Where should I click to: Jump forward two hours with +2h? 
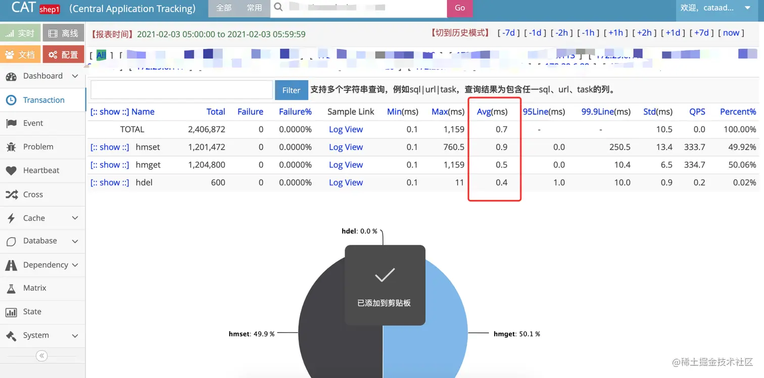pyautogui.click(x=644, y=33)
